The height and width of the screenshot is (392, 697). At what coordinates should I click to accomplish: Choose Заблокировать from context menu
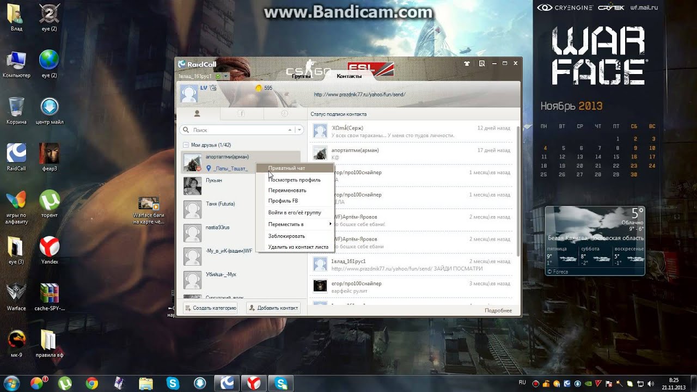pos(295,236)
